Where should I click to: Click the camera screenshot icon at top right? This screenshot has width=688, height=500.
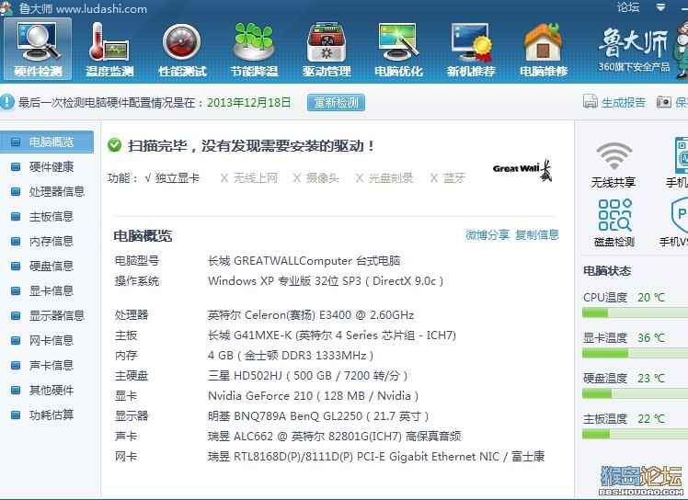click(663, 102)
